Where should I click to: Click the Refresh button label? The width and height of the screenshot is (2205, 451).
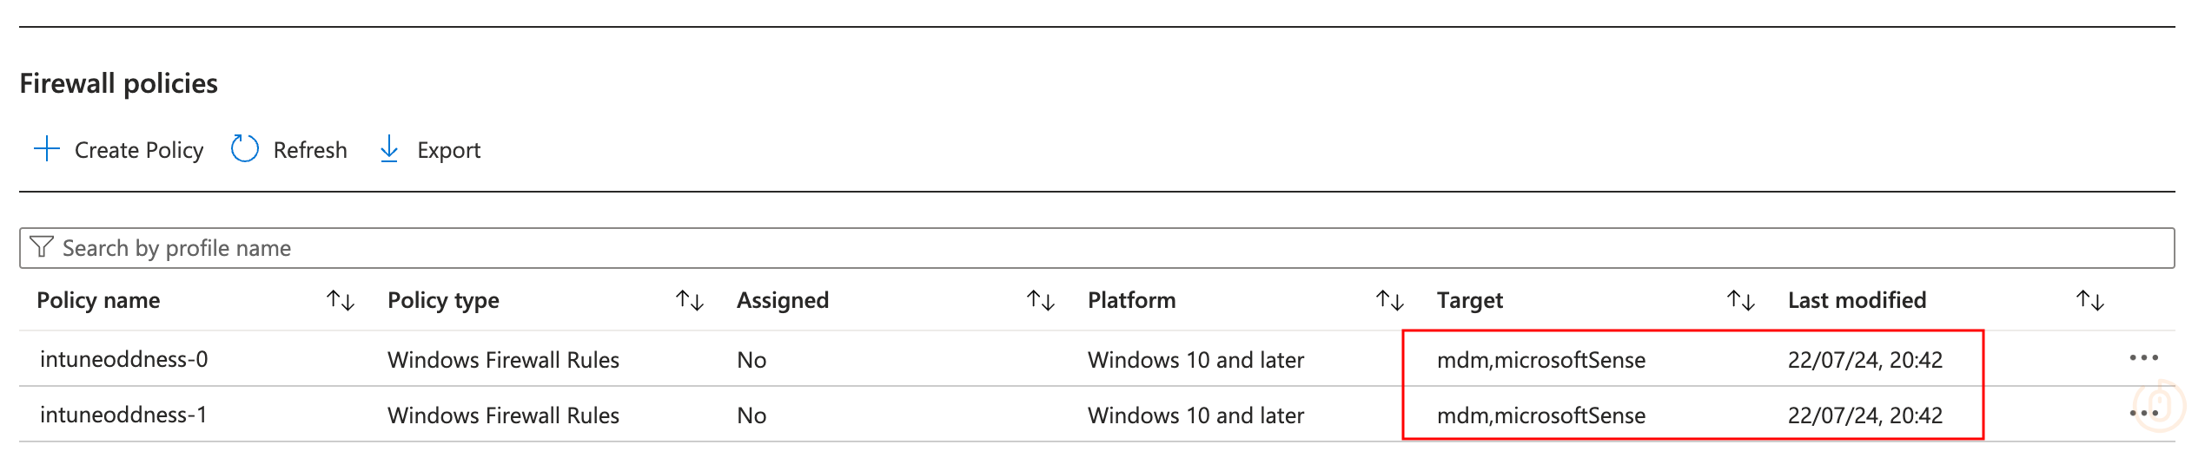click(x=310, y=150)
